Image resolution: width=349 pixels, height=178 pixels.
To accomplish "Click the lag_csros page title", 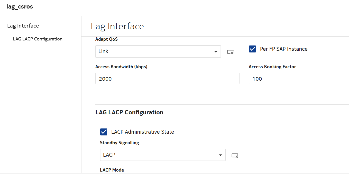I will click(x=20, y=7).
